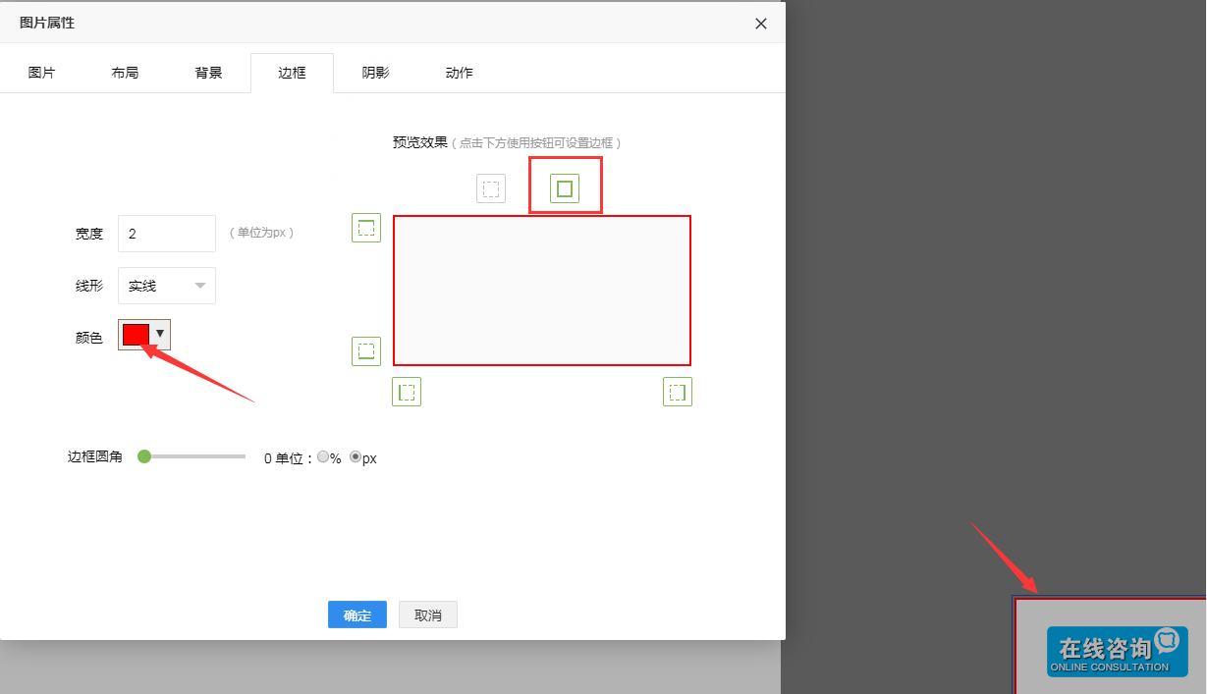Click the no-border dashed square icon
This screenshot has height=694, width=1207.
point(491,188)
